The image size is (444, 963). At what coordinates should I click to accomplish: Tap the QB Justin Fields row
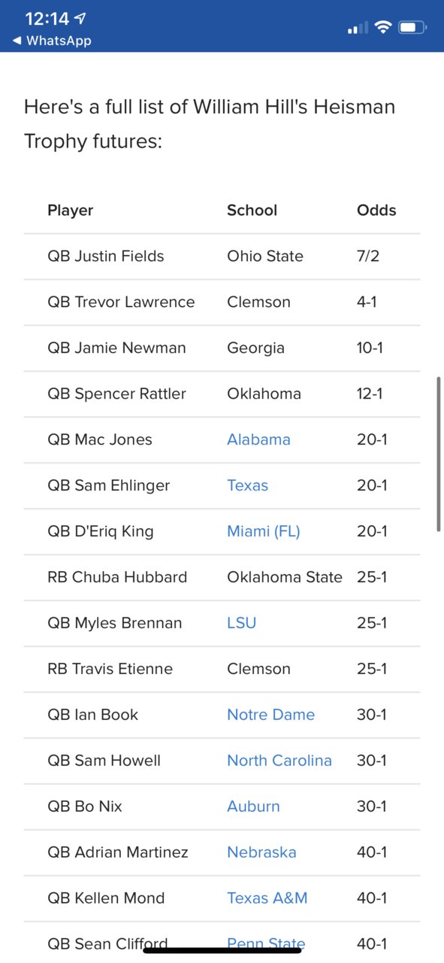[x=222, y=257]
